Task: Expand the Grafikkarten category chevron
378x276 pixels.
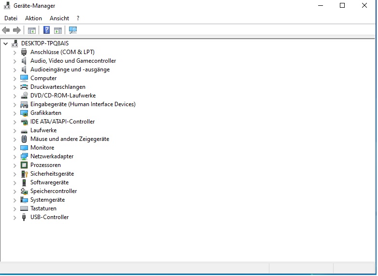Action: click(x=14, y=113)
